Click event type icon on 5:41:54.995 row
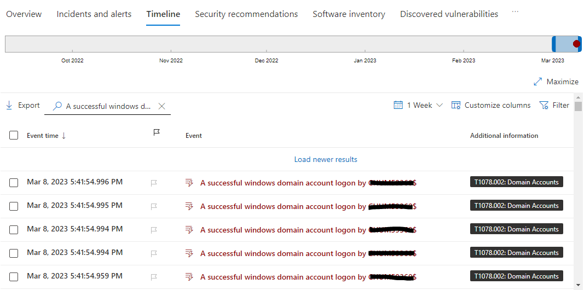 pos(189,206)
